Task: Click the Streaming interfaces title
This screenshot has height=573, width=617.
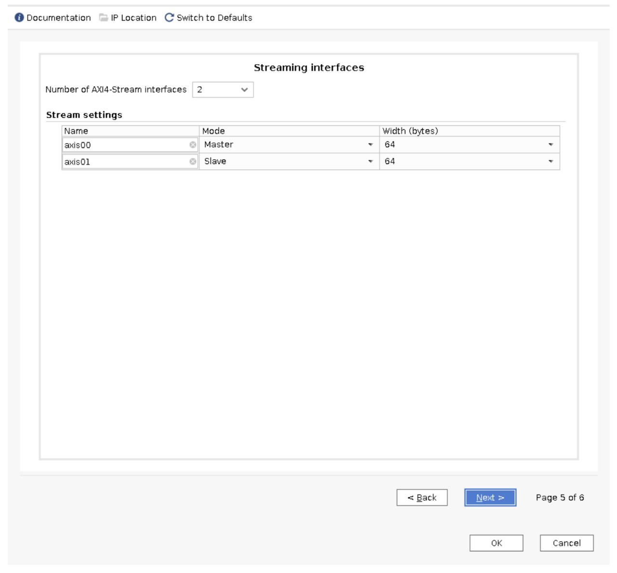Action: (309, 68)
